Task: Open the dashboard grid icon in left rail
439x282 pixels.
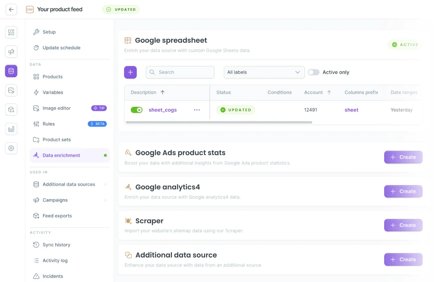Action: click(11, 32)
